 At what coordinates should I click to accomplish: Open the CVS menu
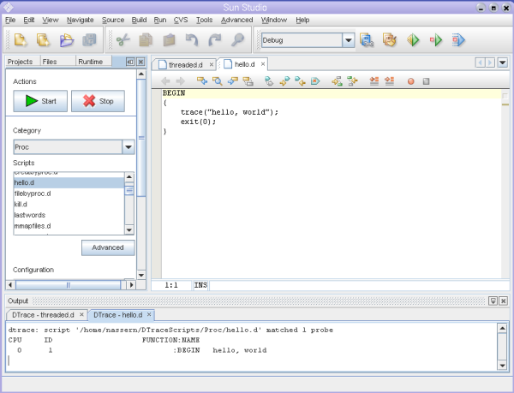click(x=181, y=20)
